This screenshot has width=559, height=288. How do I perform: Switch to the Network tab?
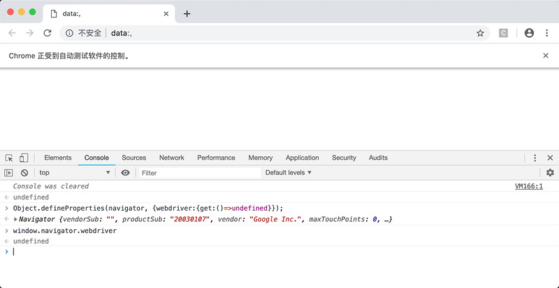(172, 158)
